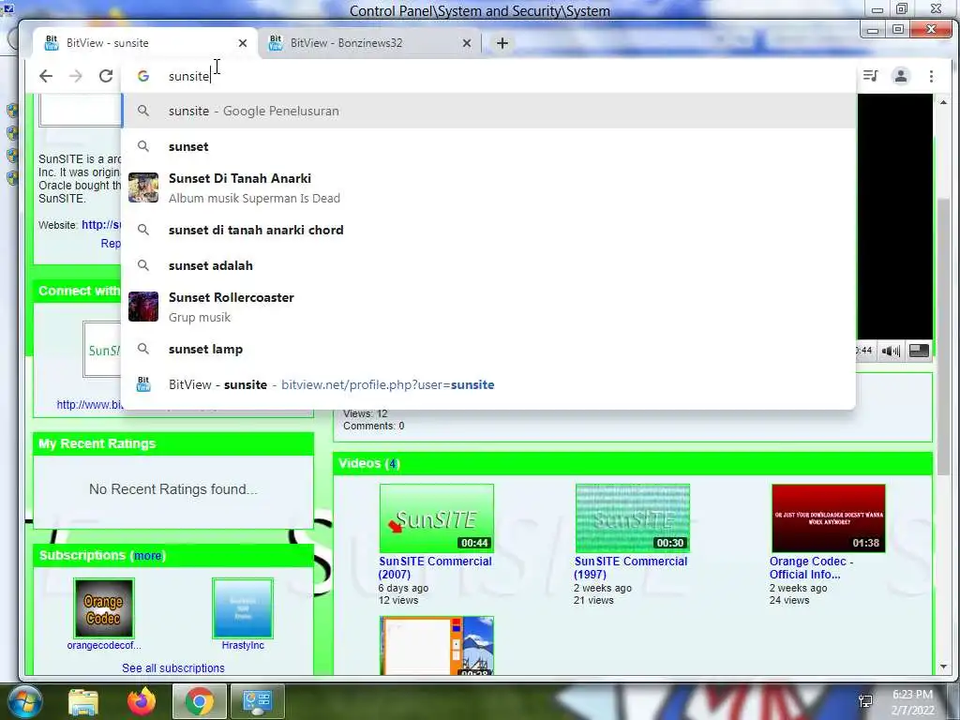This screenshot has height=720, width=960.
Task: Open SunSITE Commercial (1997) thumbnail
Action: 633,517
